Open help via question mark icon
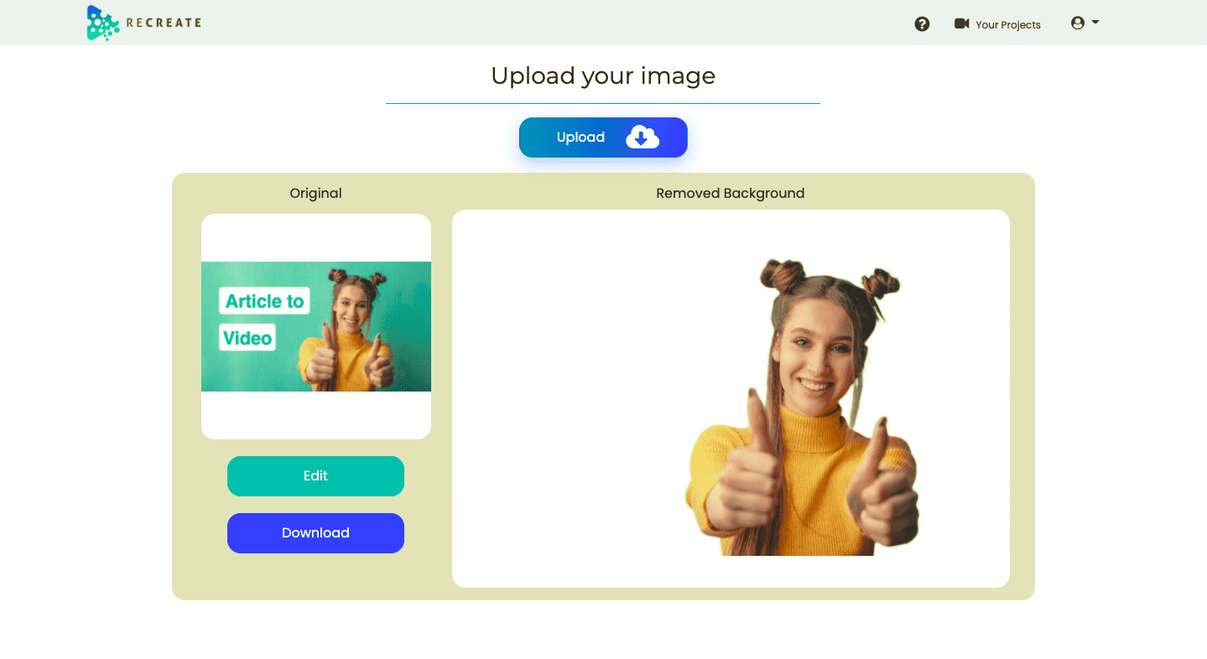The image size is (1207, 659). tap(922, 24)
